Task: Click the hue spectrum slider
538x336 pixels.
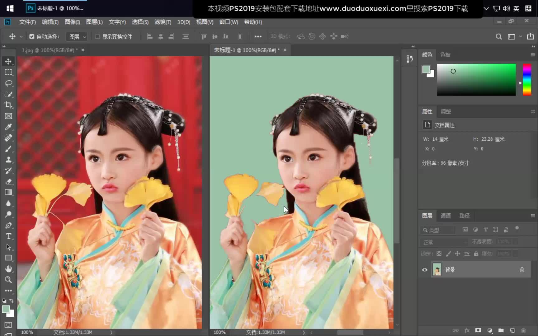Action: tap(527, 80)
